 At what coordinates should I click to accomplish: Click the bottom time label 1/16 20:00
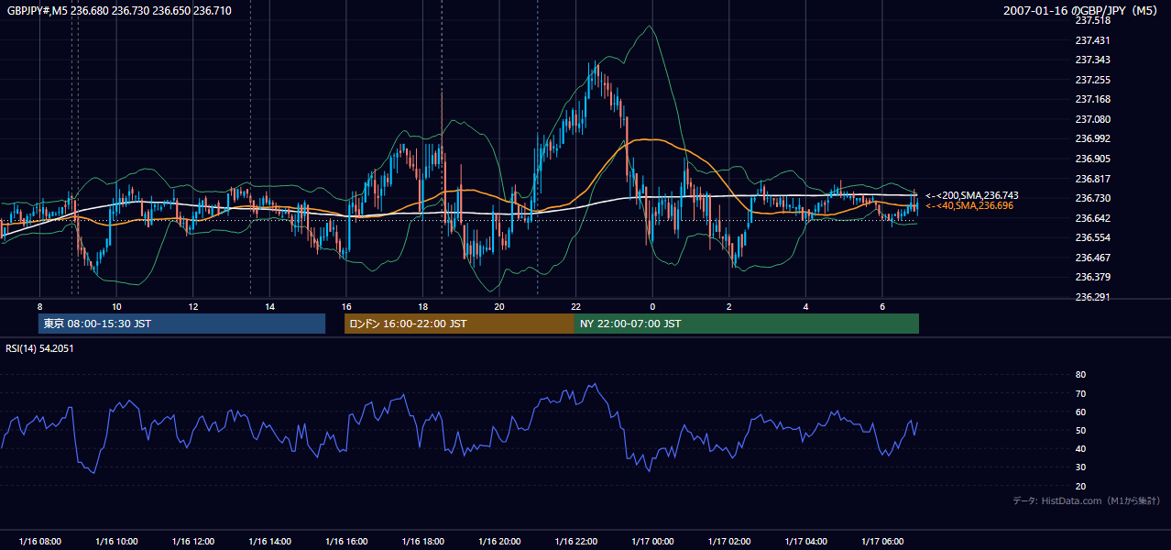click(498, 542)
